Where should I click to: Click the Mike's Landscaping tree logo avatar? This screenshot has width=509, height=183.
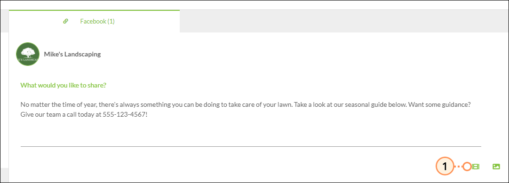(28, 54)
